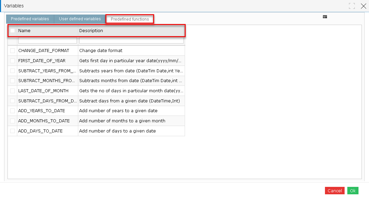Enable the SUBTRACT_MONTHS_FROM_DATE checkbox

(12, 80)
